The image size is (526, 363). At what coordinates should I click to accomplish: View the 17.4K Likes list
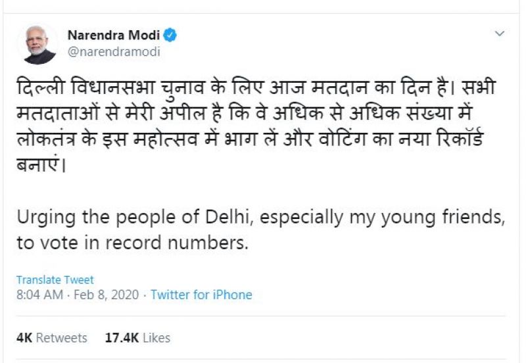pyautogui.click(x=137, y=337)
